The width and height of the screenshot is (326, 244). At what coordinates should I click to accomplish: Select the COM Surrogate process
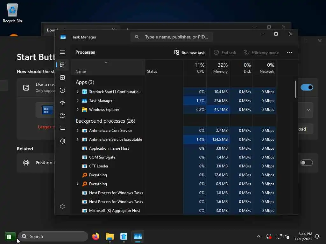(174, 157)
